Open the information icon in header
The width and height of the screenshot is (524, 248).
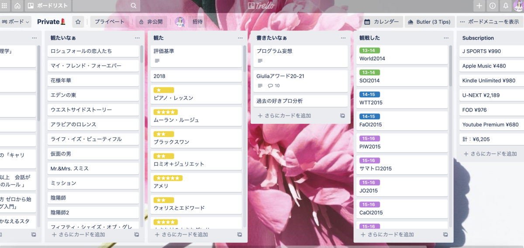pos(493,6)
